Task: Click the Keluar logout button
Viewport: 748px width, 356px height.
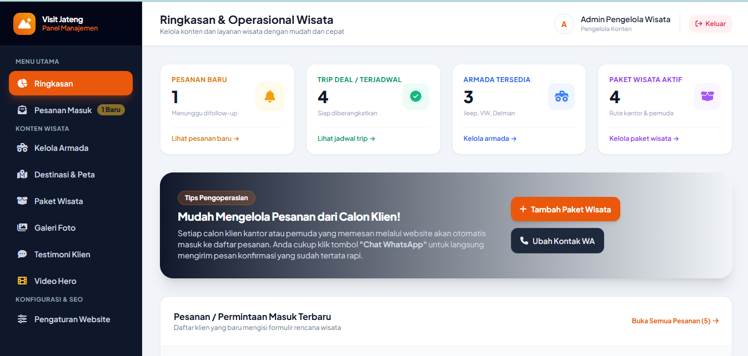Action: [711, 24]
